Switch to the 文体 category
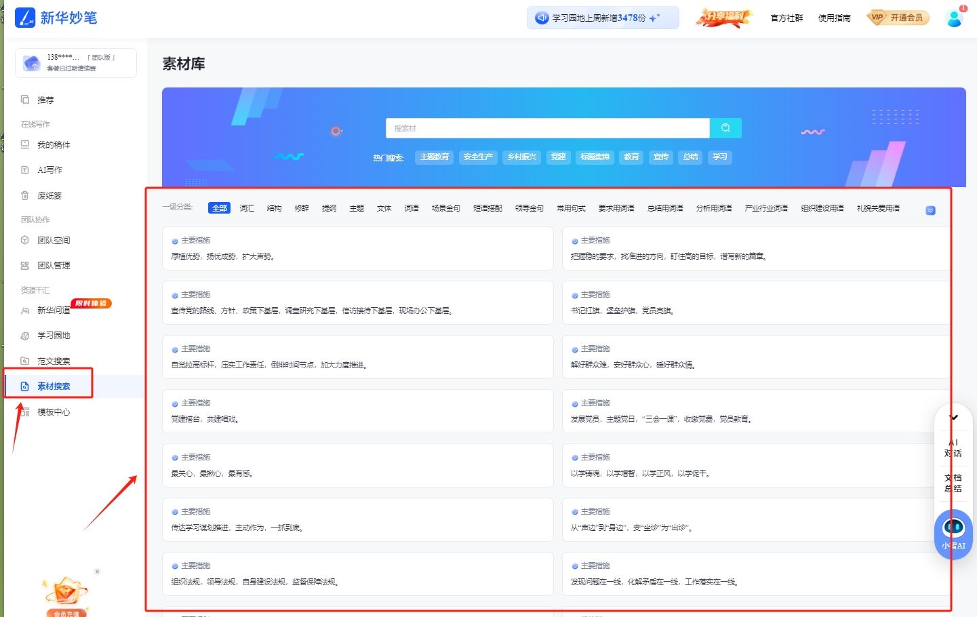Viewport: 977px width, 617px height. 384,208
